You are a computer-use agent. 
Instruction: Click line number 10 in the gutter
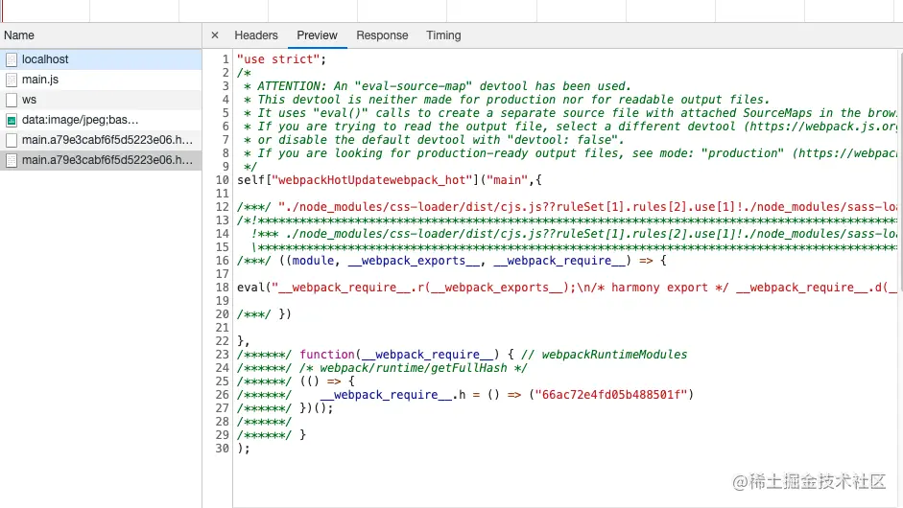(223, 180)
